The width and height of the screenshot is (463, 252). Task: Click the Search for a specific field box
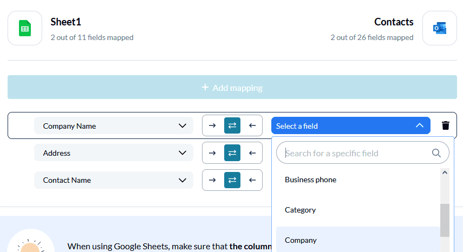point(363,152)
